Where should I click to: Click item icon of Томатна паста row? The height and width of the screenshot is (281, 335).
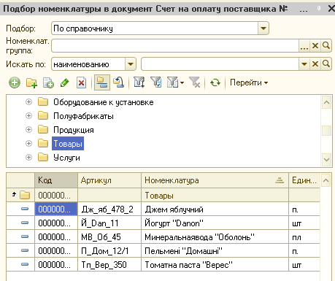tap(25, 264)
